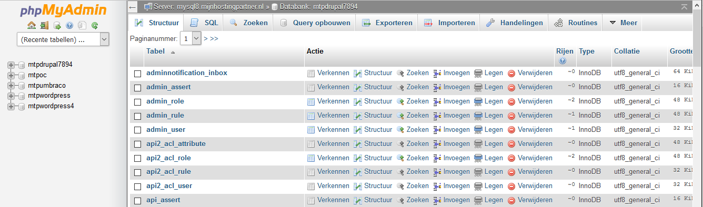The height and width of the screenshot is (207, 703).
Task: Sort tables by the Tabel column header
Action: coord(156,51)
